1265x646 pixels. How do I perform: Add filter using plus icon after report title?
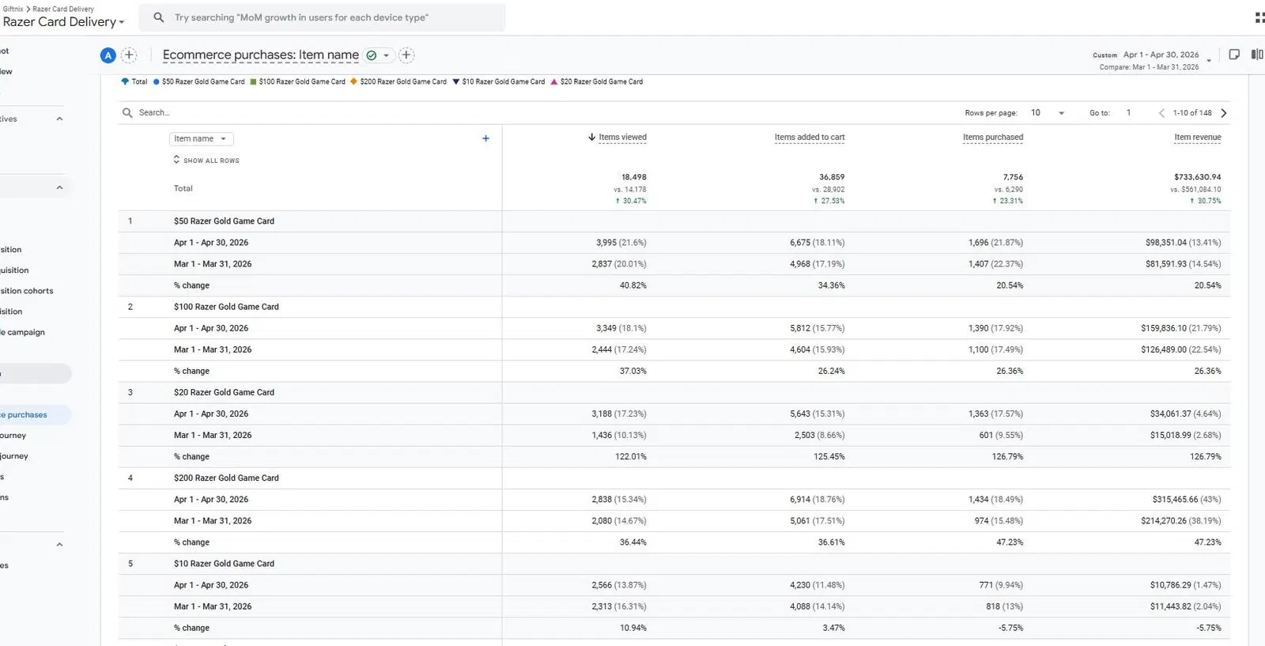point(406,55)
